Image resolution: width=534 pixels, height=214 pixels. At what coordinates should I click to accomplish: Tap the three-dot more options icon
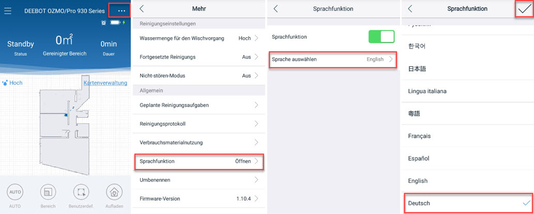click(121, 11)
